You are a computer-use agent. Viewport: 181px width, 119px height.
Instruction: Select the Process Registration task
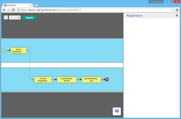click(43, 79)
